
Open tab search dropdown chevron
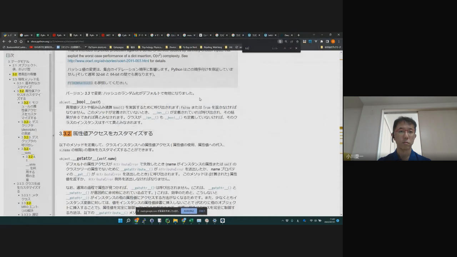[314, 35]
